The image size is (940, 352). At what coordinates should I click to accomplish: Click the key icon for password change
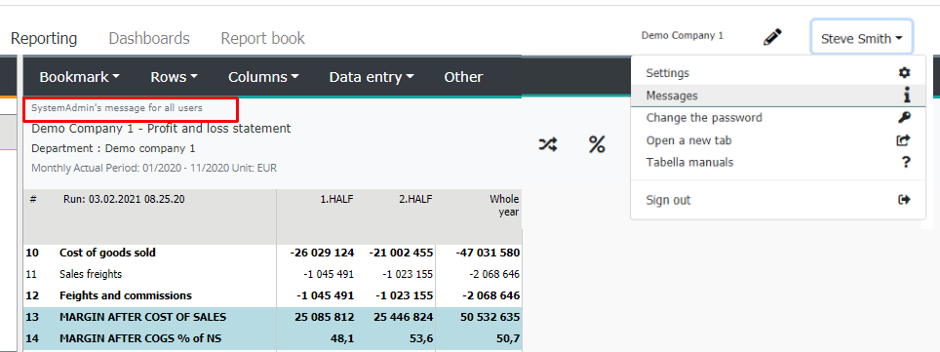click(x=905, y=118)
